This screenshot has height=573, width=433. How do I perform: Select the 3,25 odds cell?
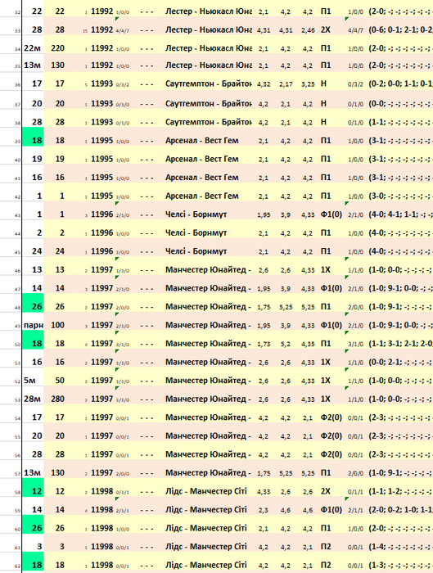coord(308,84)
